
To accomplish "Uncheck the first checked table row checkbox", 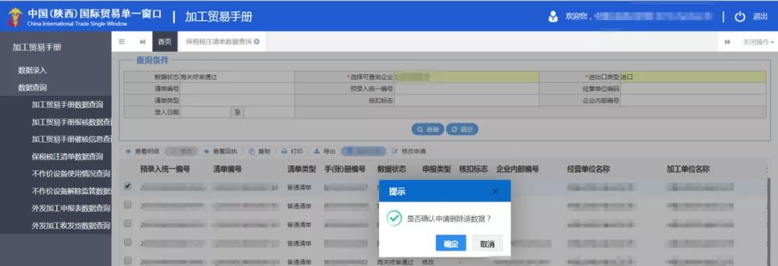I will (x=128, y=187).
